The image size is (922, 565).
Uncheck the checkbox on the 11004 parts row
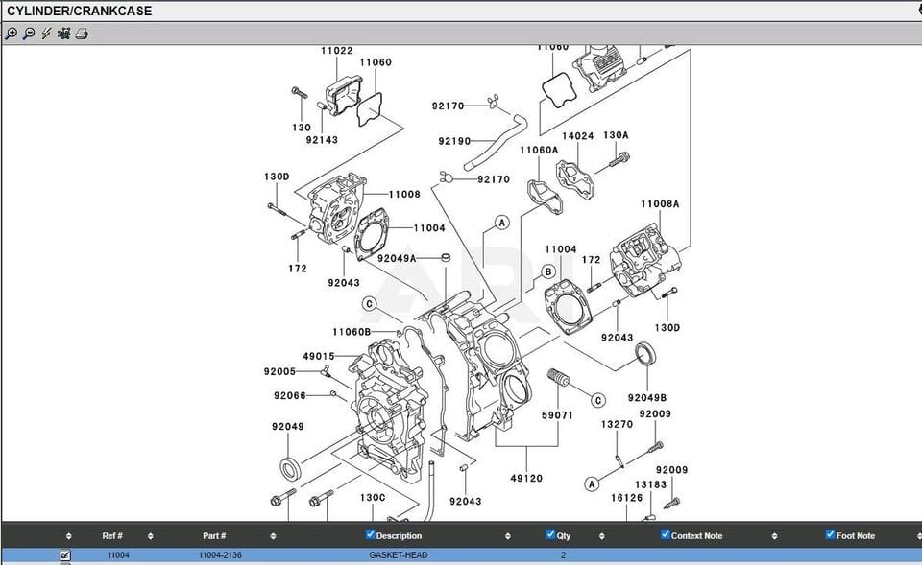[x=63, y=553]
